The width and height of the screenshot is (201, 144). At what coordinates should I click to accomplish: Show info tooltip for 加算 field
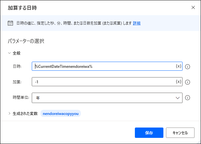click(x=187, y=82)
